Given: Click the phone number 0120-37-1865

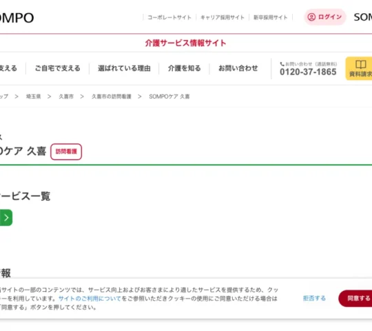Looking at the screenshot, I should coord(308,72).
